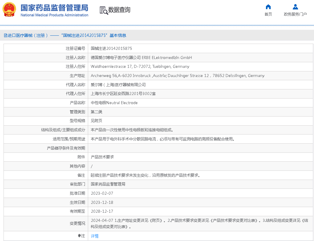The width and height of the screenshot is (314, 241).
Task: Select approval department 国家药品监督管理局 cell
Action: pos(108,184)
